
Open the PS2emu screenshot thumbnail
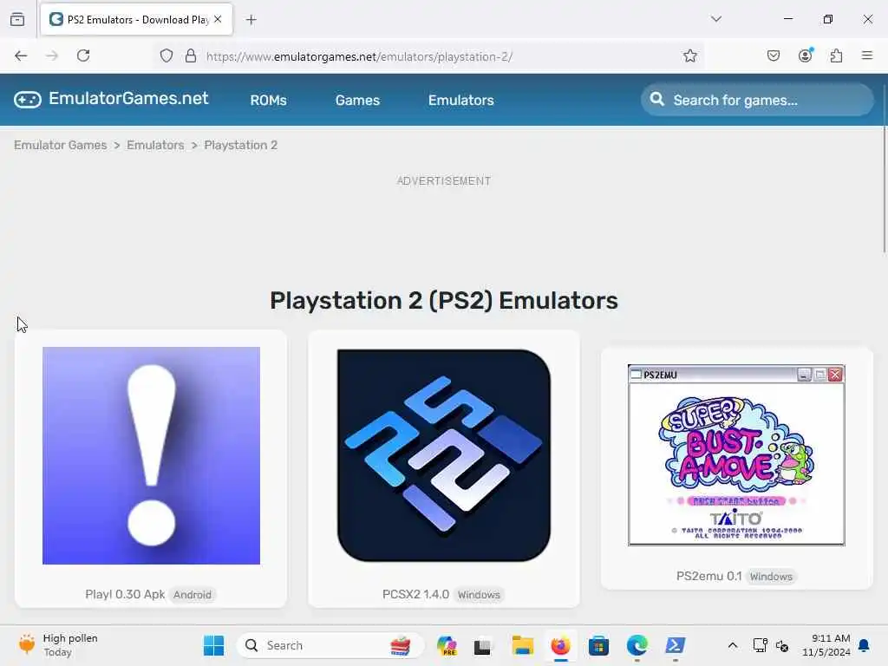736,454
